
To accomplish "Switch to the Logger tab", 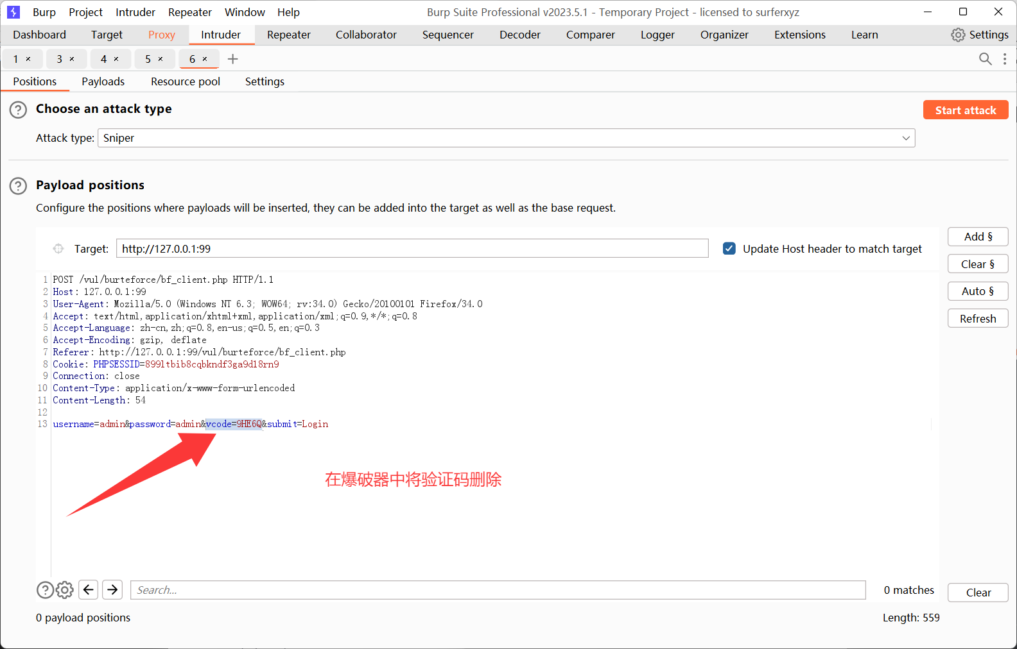I will point(657,35).
